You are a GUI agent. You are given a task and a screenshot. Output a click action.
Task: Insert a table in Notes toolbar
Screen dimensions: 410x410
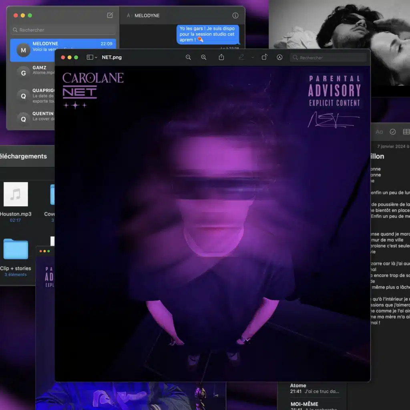tap(406, 132)
